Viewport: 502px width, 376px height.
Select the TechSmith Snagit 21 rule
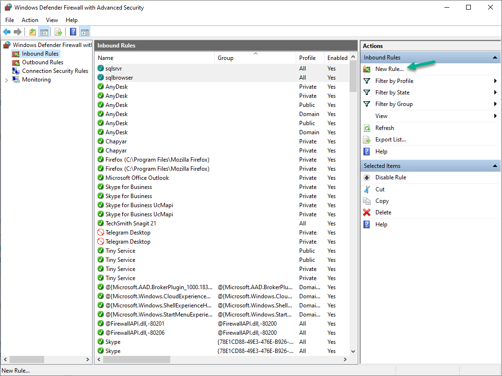pos(222,223)
